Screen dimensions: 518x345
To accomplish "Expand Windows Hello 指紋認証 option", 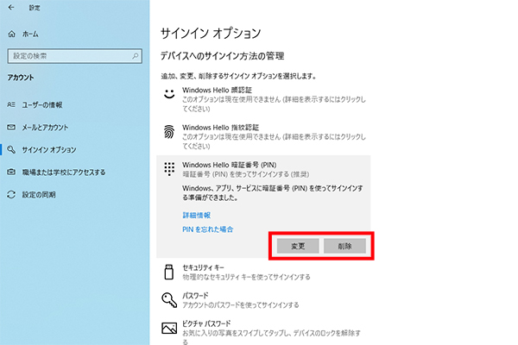I will pos(263,136).
